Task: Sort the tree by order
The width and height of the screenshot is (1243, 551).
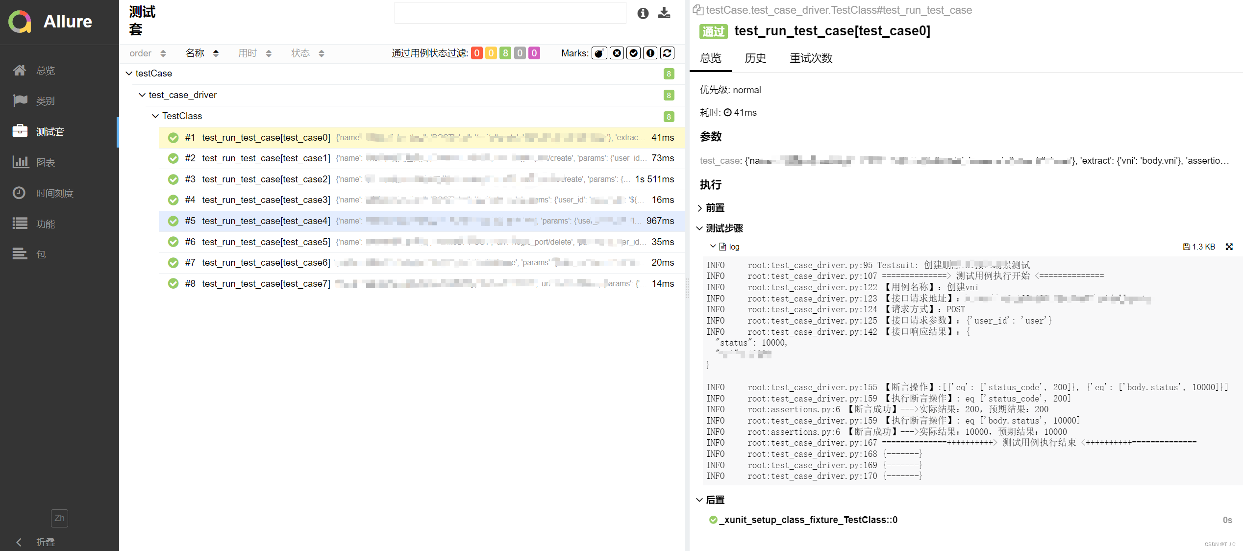Action: pos(148,53)
